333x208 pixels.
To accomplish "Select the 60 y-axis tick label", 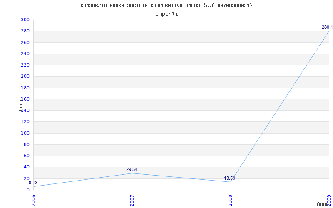I will 26,156.
